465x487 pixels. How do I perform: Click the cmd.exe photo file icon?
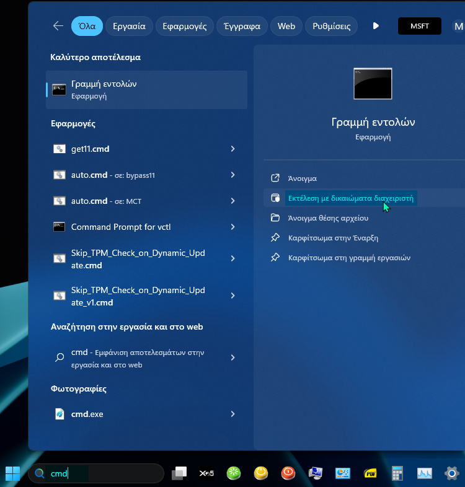pos(60,414)
